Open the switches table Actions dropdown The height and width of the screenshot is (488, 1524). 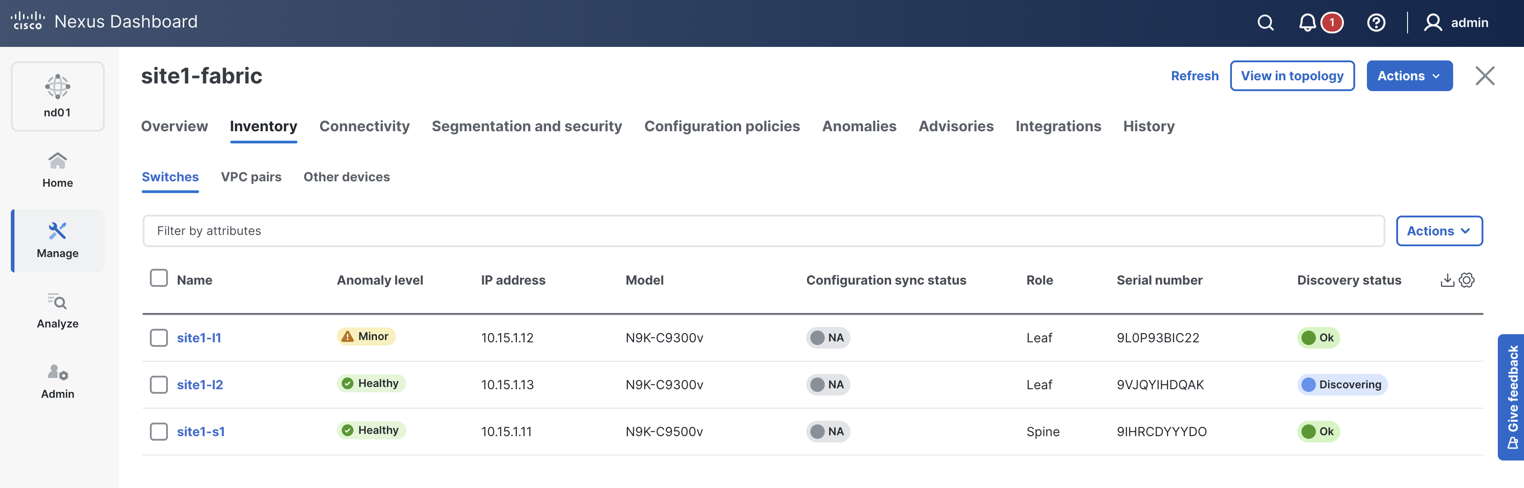pyautogui.click(x=1438, y=231)
